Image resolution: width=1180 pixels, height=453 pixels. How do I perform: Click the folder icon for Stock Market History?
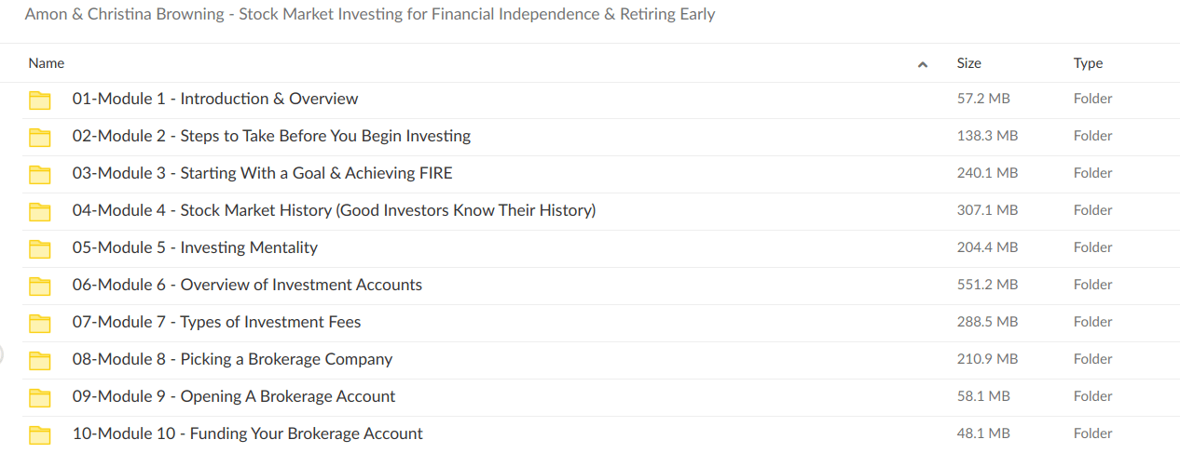39,211
